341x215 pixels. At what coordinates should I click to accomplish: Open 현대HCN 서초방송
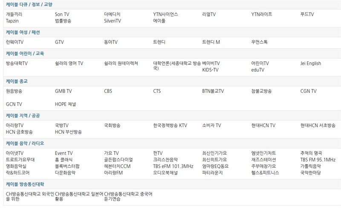[x=318, y=126]
